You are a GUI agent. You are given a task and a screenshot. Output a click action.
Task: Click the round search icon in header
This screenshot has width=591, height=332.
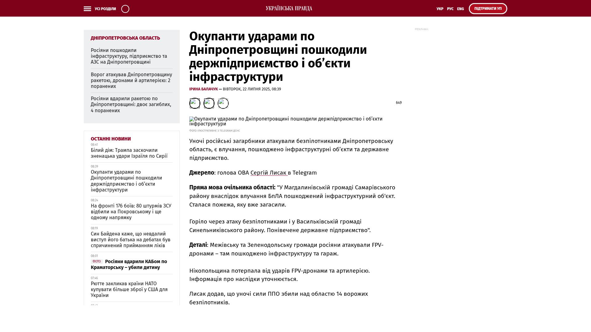coord(125,9)
